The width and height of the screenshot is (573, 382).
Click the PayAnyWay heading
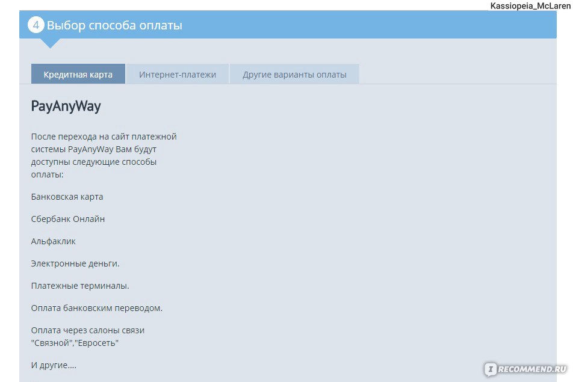[x=66, y=106]
